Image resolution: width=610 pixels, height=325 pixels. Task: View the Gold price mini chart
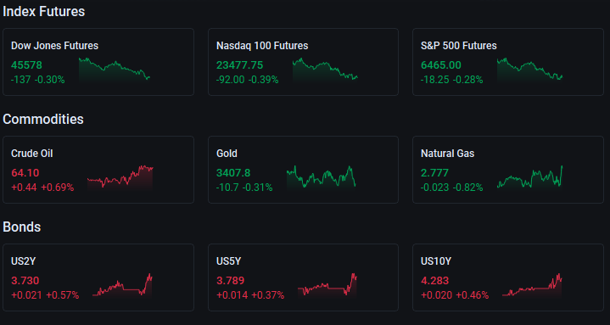coord(322,178)
